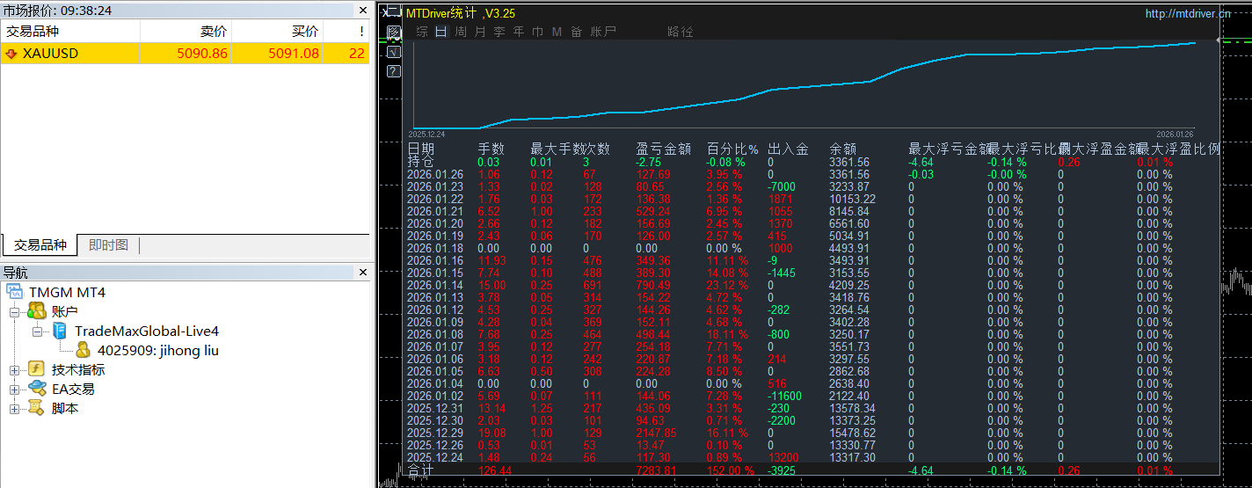The width and height of the screenshot is (1252, 488).
Task: Click the 技术指标 indicator function icon
Action: (x=36, y=369)
